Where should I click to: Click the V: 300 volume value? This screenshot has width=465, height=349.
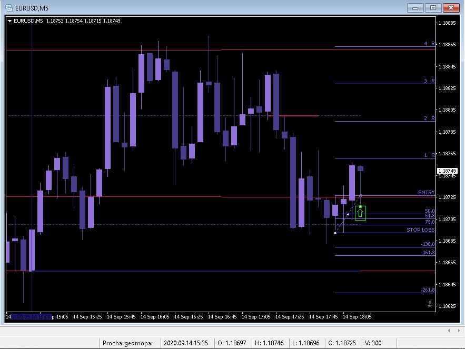373,343
